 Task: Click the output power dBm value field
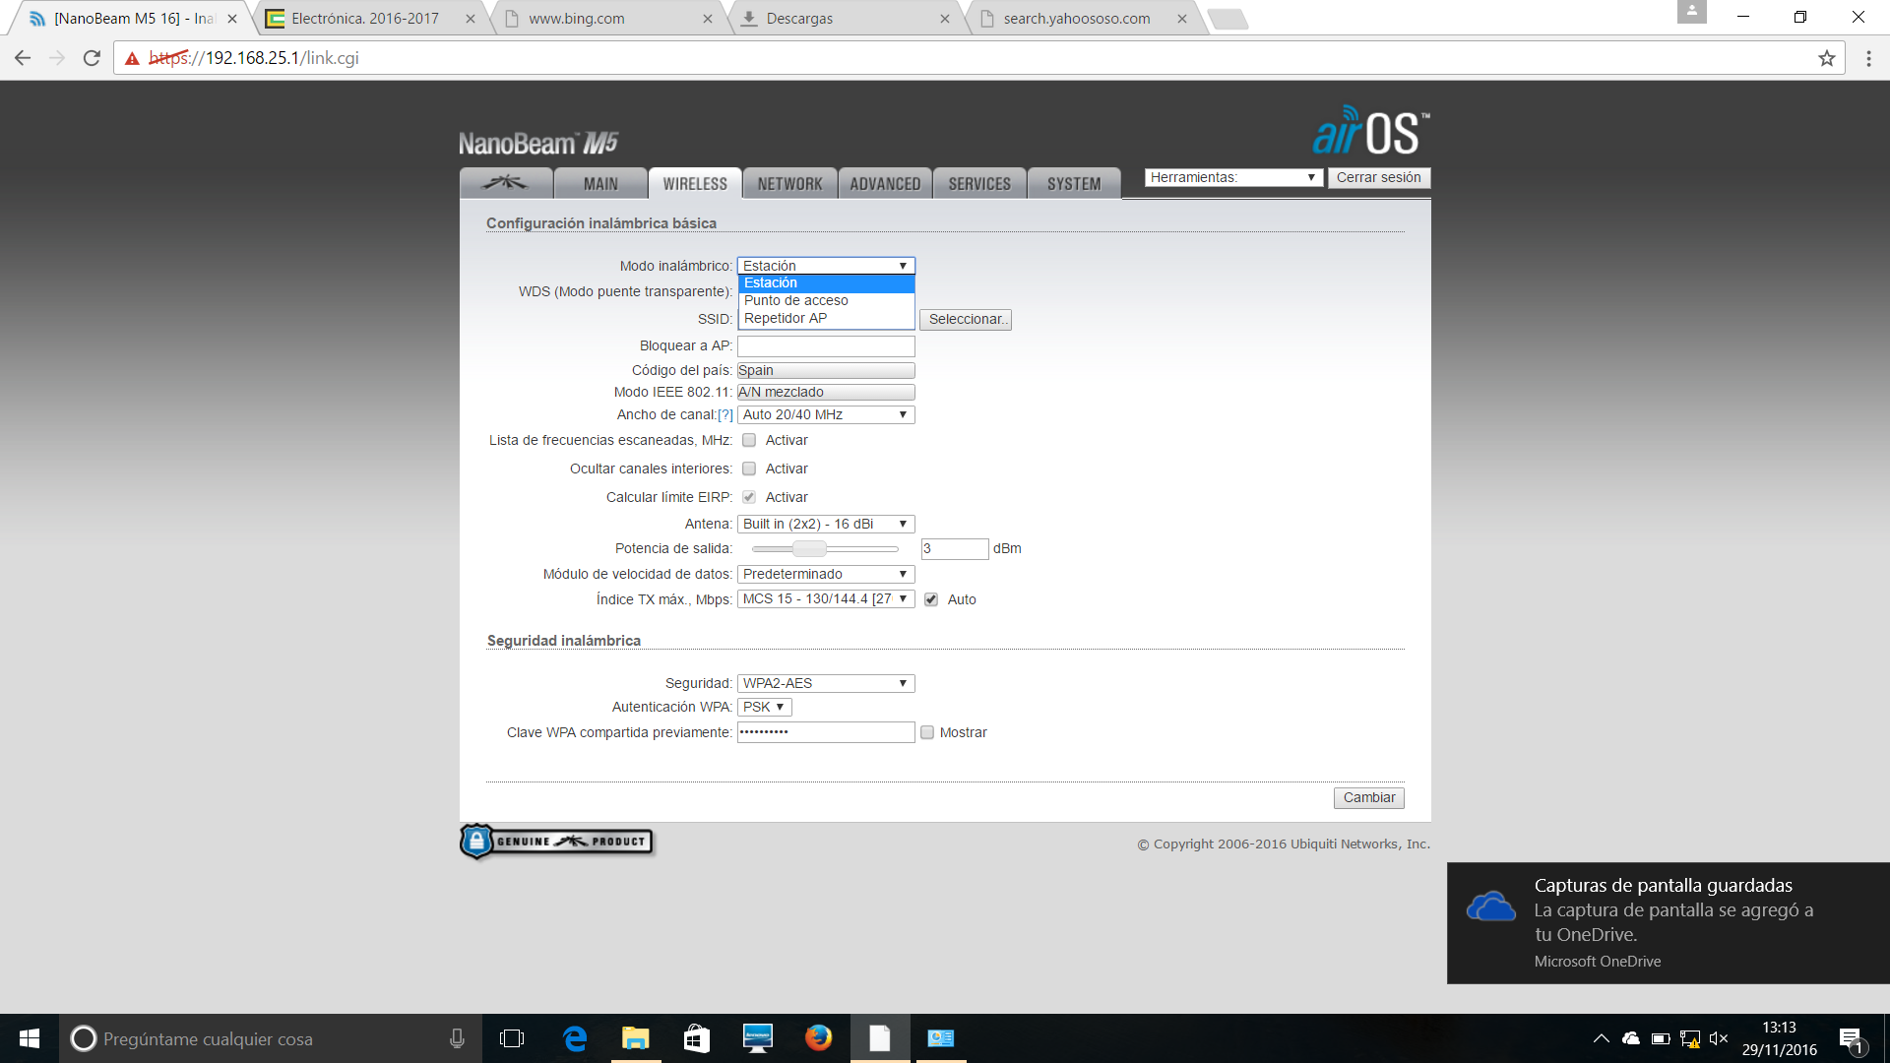tap(955, 548)
